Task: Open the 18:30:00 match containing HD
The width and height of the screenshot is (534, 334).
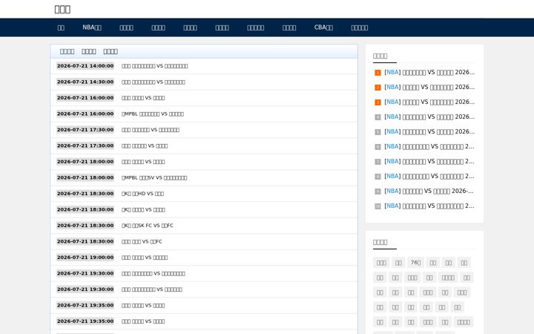Action: coord(142,194)
